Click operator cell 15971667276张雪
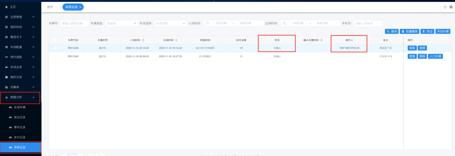The image size is (455, 156). [x=349, y=48]
